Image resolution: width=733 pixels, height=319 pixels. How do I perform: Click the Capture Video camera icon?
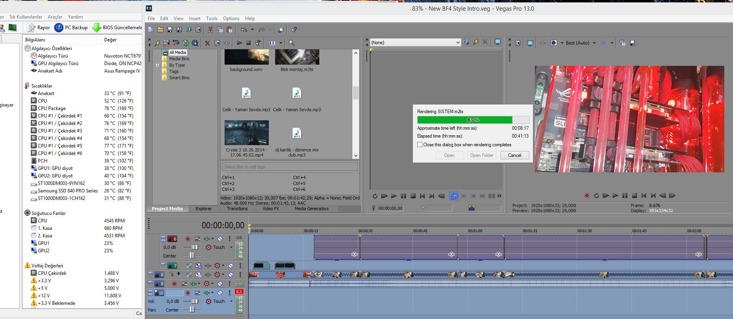176,43
